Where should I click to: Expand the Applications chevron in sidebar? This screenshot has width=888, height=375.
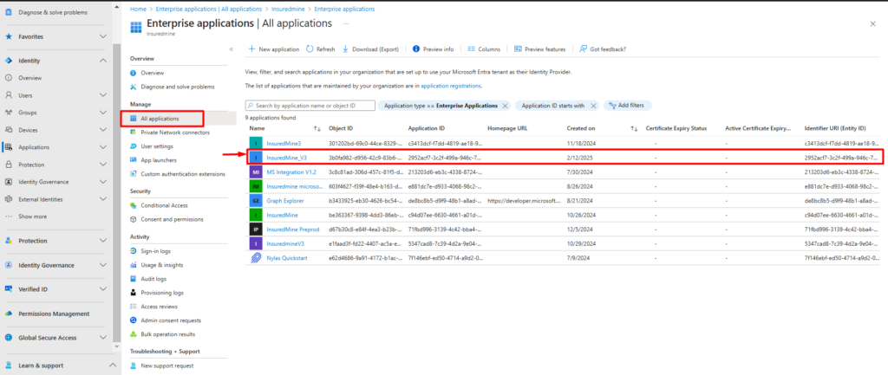pyautogui.click(x=103, y=147)
